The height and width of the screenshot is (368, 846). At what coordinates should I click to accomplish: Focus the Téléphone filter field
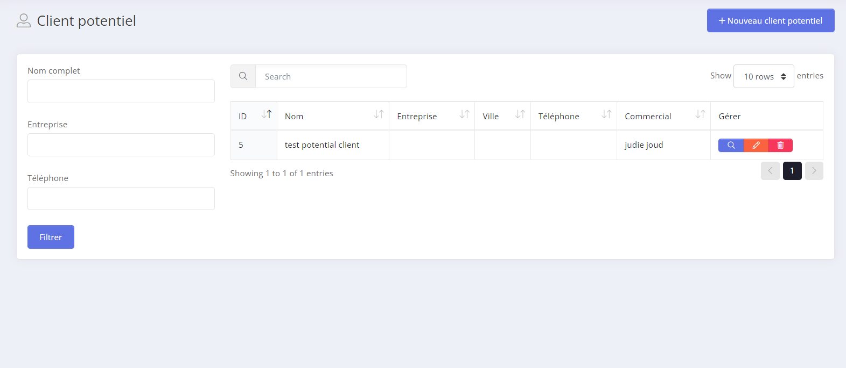pos(121,199)
